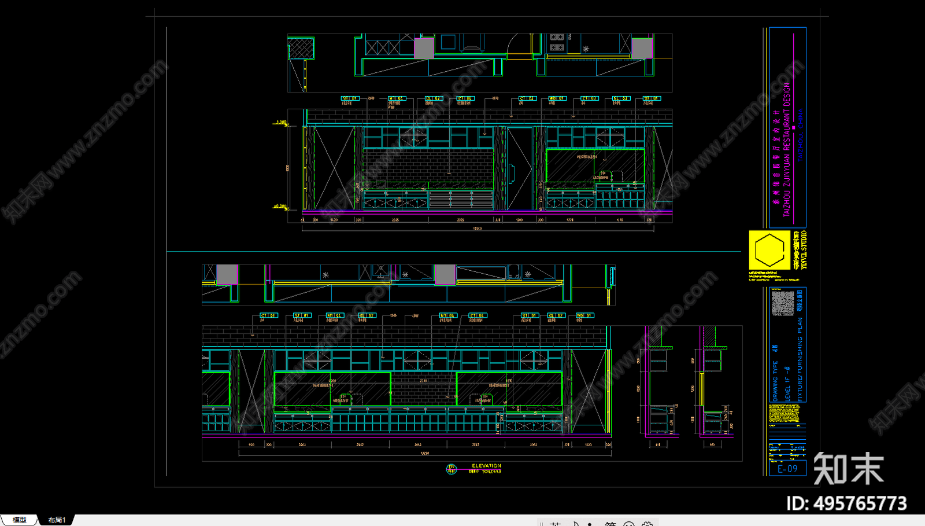Select the FIXTURE/FURNISHING PLAN text
The height and width of the screenshot is (526, 925).
click(x=800, y=359)
